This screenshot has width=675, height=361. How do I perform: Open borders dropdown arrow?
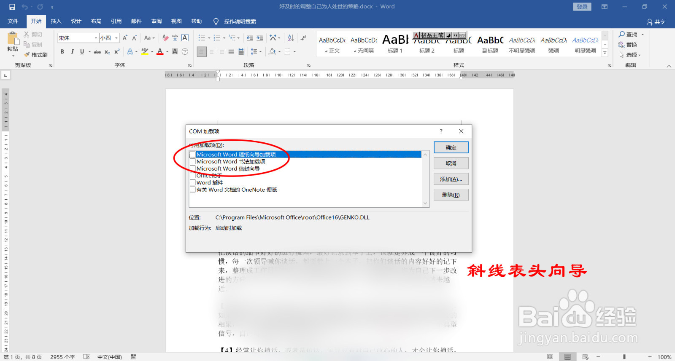294,52
